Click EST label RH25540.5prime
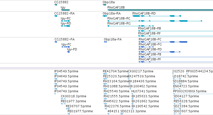Image resolution: width=213 pixels, height=115 pixels. click(x=116, y=92)
